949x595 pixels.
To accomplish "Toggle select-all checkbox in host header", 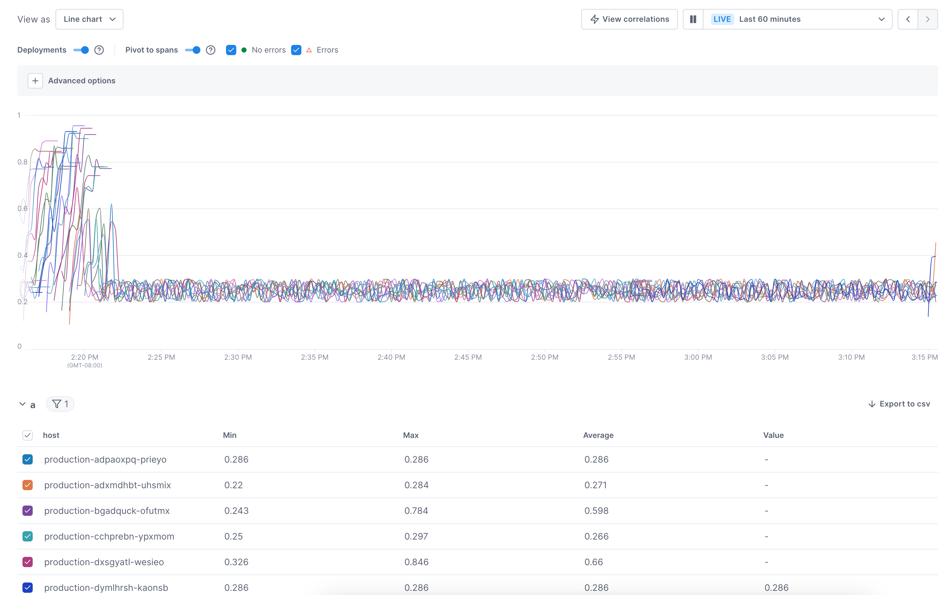I will coord(28,435).
